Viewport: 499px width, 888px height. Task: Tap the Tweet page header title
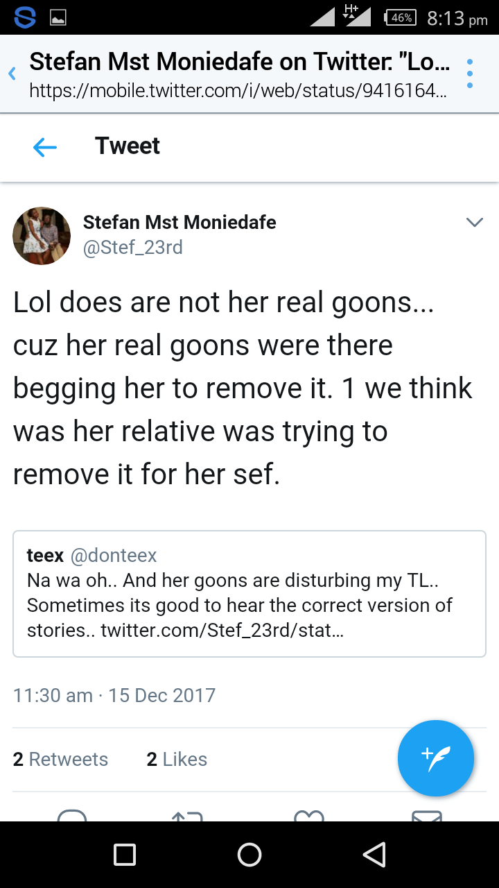(x=128, y=146)
